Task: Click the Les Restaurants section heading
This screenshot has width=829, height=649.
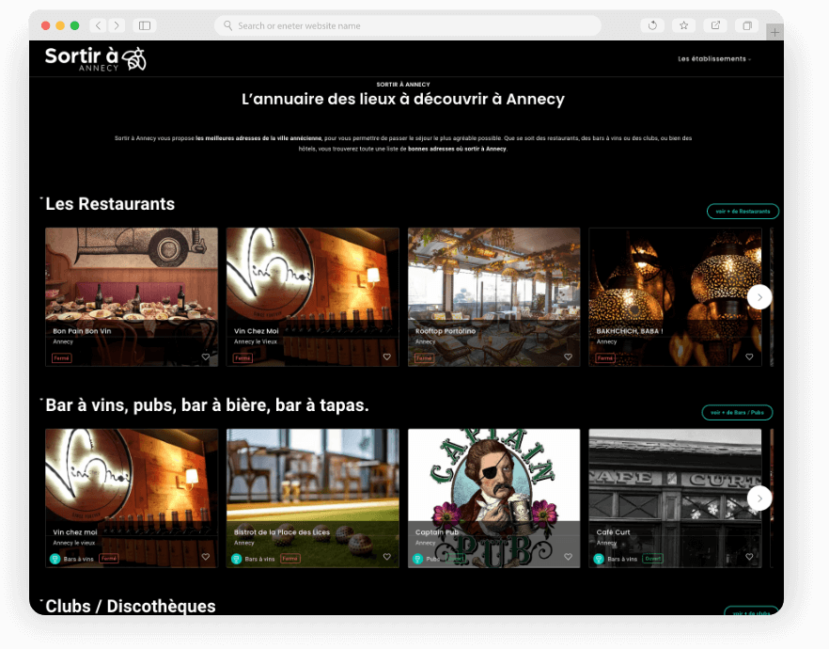Action: [x=110, y=204]
